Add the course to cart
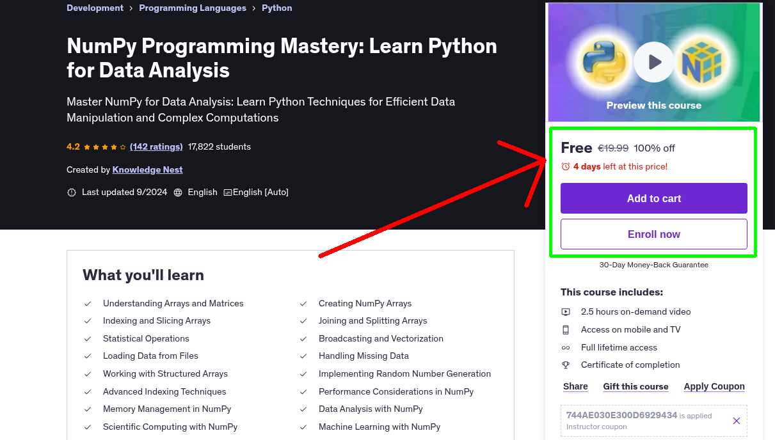This screenshot has height=440, width=775. (654, 198)
